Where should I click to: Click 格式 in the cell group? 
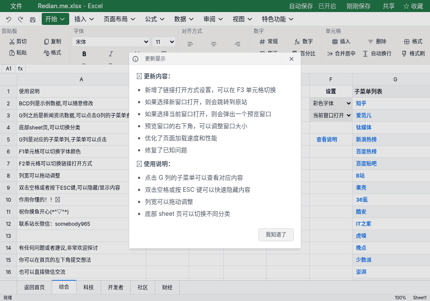[413, 41]
